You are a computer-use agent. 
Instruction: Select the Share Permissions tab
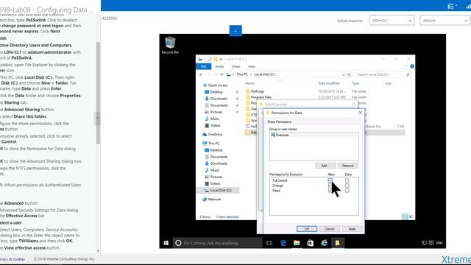280,121
